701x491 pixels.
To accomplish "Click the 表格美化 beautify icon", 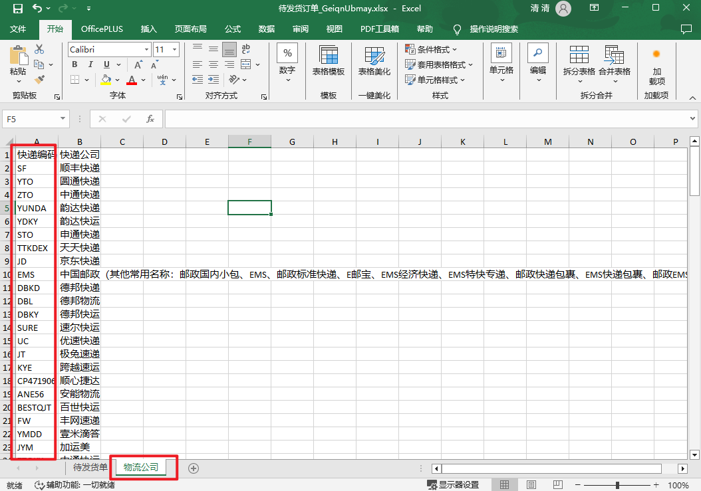I will click(374, 61).
